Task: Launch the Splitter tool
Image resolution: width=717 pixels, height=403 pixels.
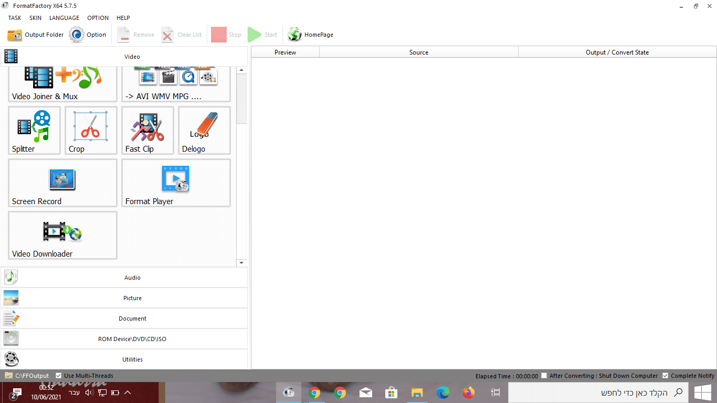Action: tap(34, 131)
